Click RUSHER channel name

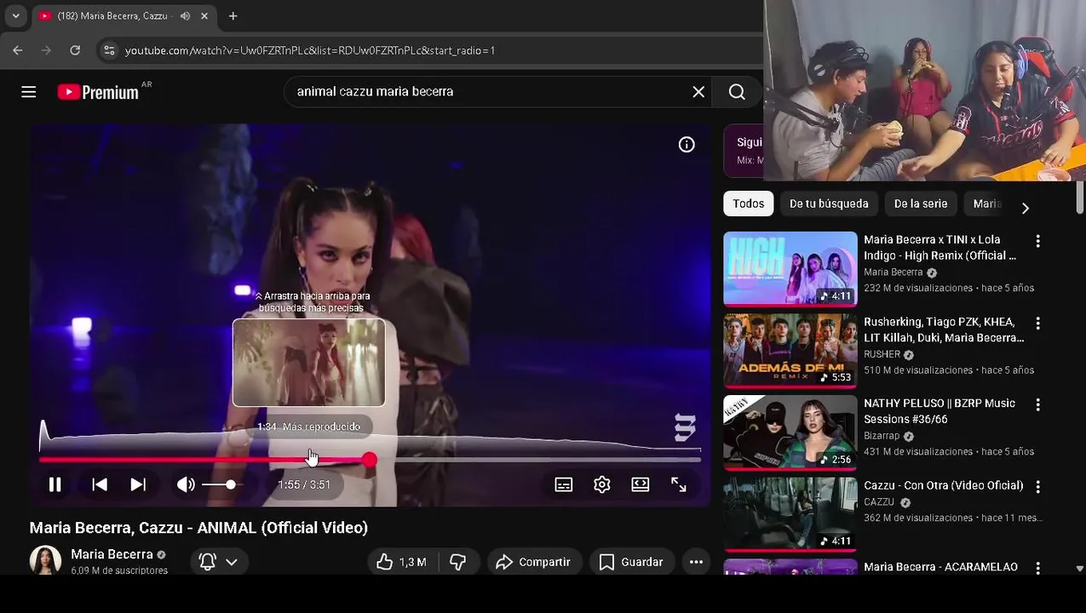[x=882, y=354]
